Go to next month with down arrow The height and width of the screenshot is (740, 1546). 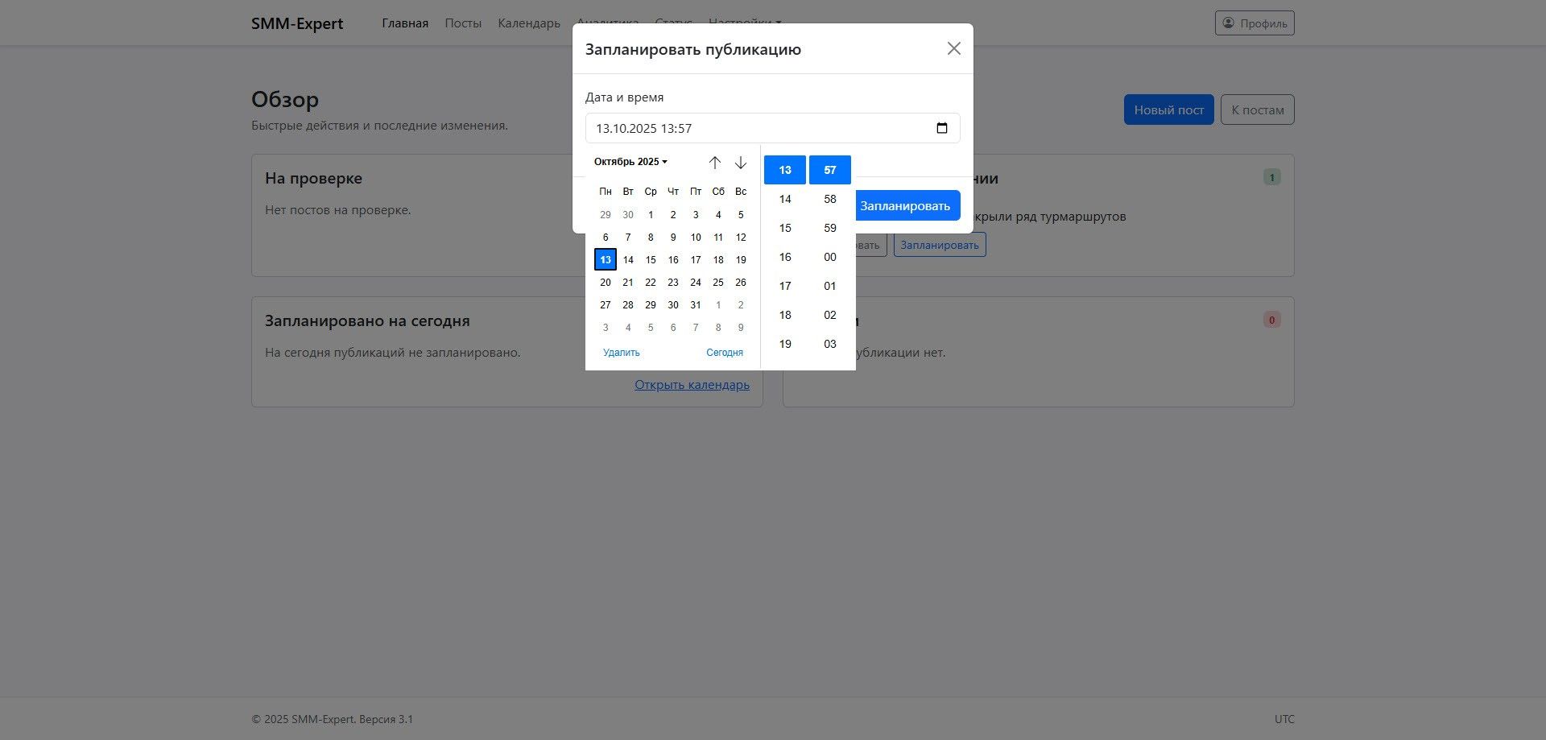pyautogui.click(x=741, y=163)
